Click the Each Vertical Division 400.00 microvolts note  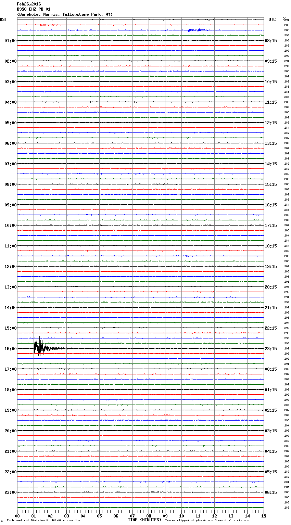click(x=43, y=521)
